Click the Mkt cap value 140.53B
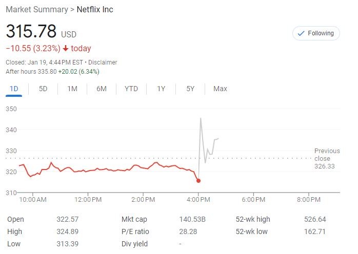Viewport: 358px width, 254px height. pyautogui.click(x=192, y=219)
